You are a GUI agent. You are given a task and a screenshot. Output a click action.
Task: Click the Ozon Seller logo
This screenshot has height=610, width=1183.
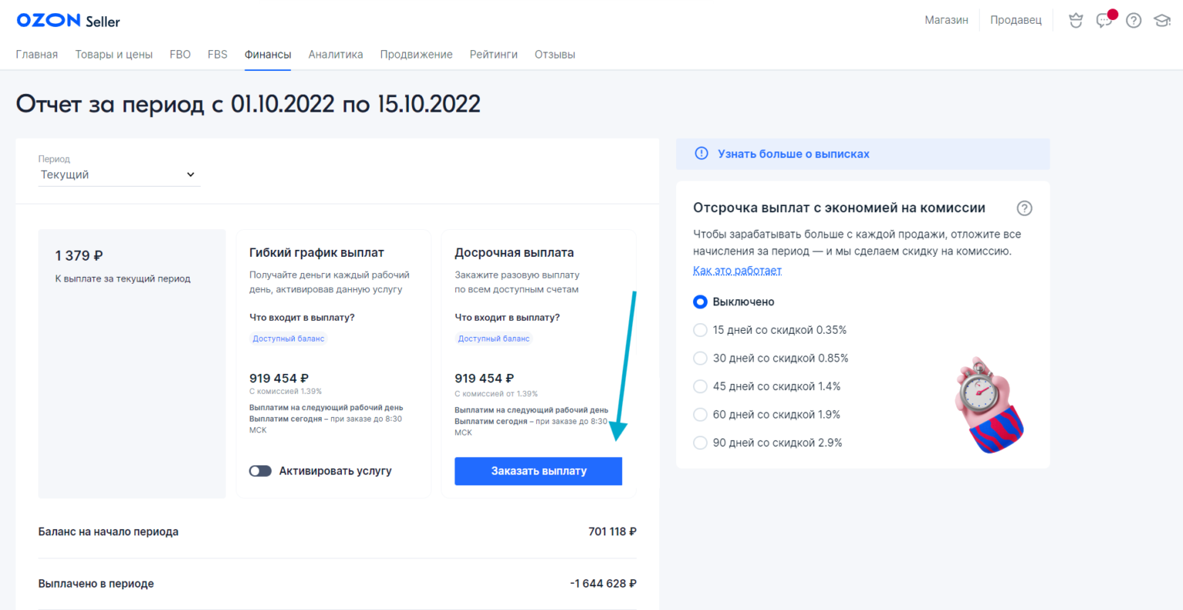(x=69, y=21)
